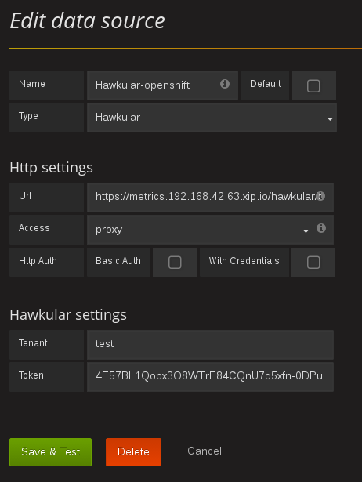Click the Tenant field containing test
Screen dimensions: 362x482
click(210, 345)
